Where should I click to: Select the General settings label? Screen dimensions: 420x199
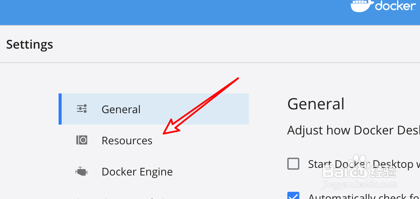coord(121,109)
